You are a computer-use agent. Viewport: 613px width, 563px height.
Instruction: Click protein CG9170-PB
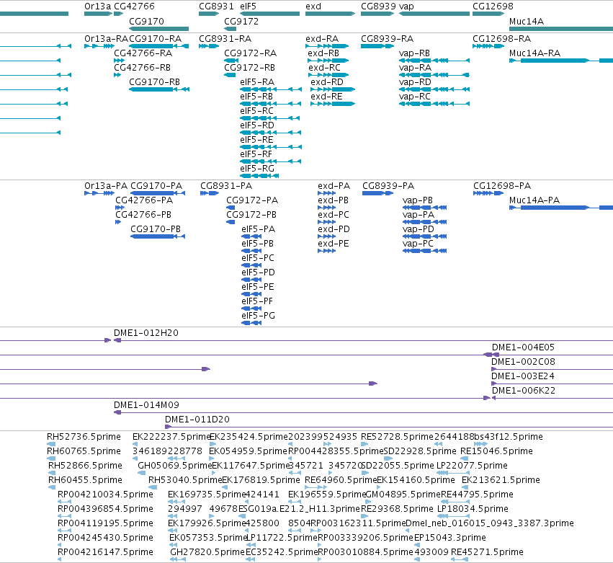pos(158,236)
